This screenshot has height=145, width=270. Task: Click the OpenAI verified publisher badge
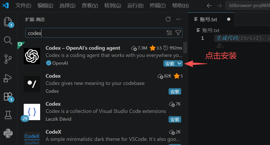click(x=48, y=63)
